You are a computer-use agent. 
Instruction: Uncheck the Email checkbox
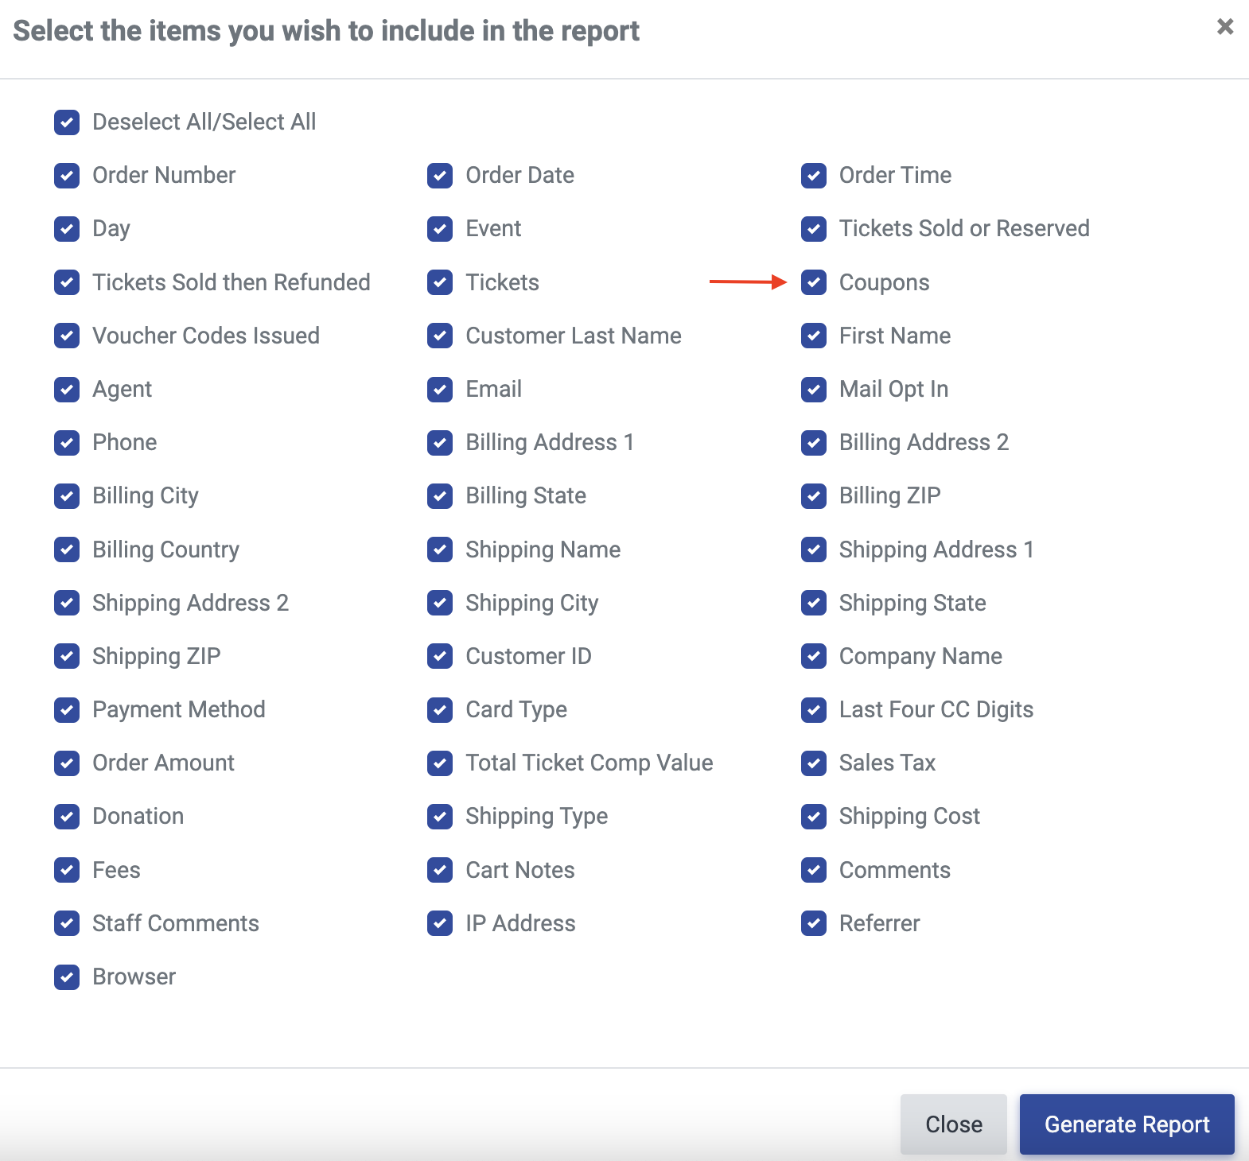coord(440,390)
